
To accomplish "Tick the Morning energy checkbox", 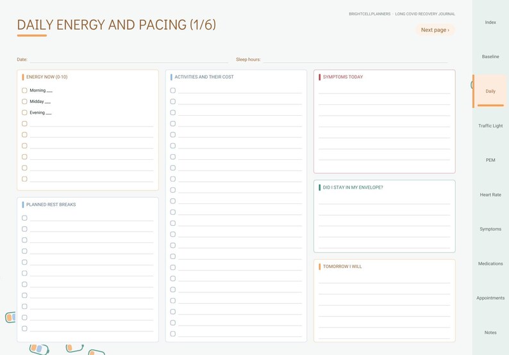I will [x=24, y=90].
